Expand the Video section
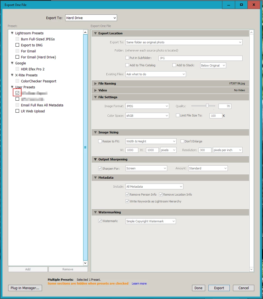Viewport: 263px width, 299px height. 95,90
